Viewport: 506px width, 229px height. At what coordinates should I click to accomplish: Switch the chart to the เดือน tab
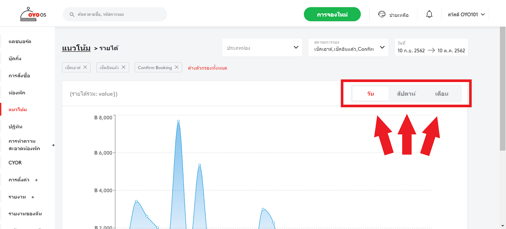pos(442,94)
